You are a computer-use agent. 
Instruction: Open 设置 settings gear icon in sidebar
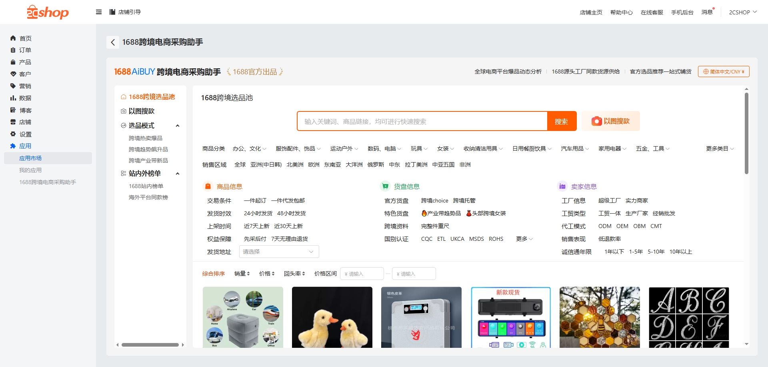[x=13, y=134]
